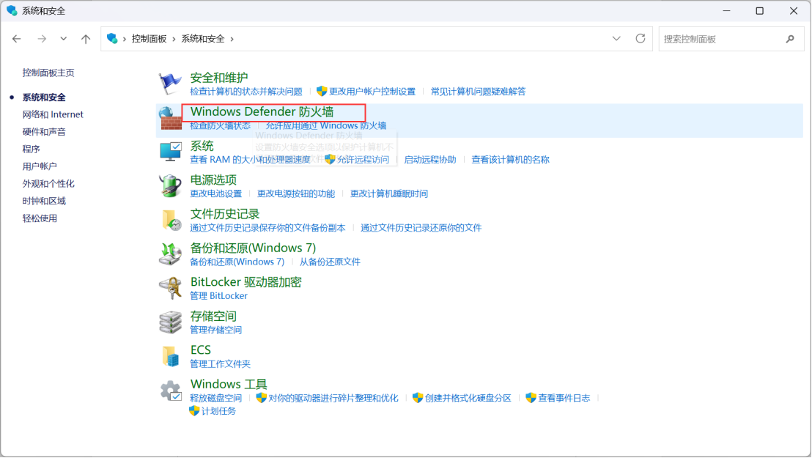Select 系统和安全 breadcrumb in address bar
Screen dimensions: 812x458
[203, 39]
